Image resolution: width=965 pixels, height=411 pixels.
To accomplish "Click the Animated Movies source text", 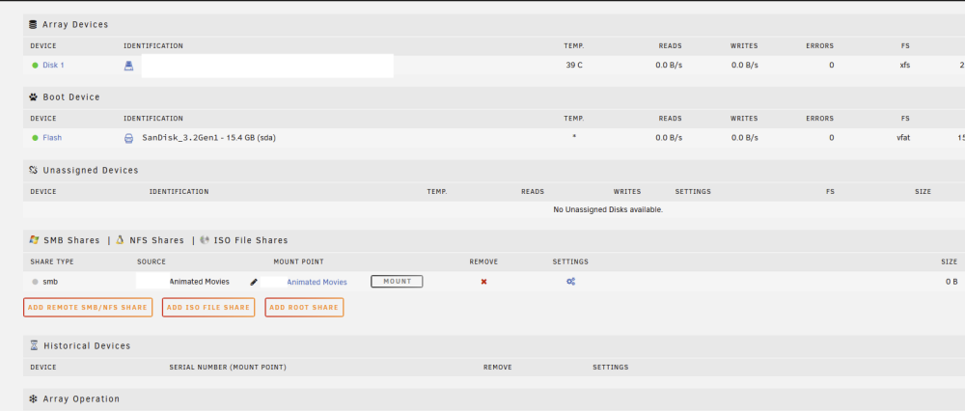I will pos(200,282).
